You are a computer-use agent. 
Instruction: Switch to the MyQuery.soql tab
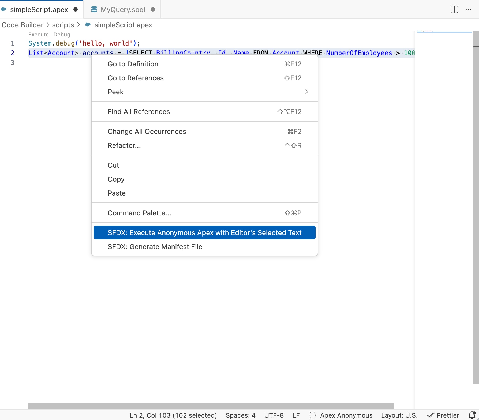click(x=123, y=9)
